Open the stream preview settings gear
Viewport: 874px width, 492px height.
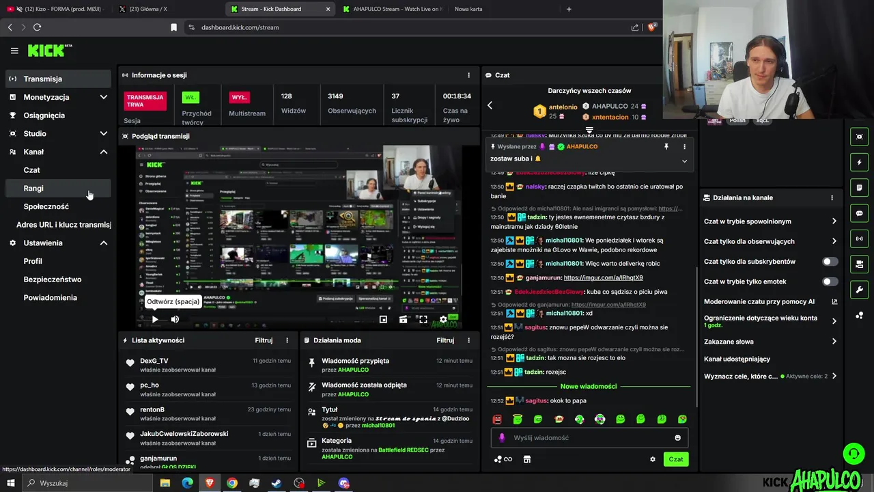[443, 319]
